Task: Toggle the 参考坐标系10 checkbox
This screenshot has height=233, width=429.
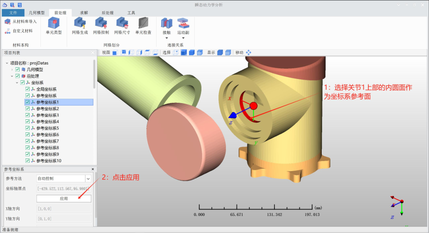Action: (x=27, y=160)
